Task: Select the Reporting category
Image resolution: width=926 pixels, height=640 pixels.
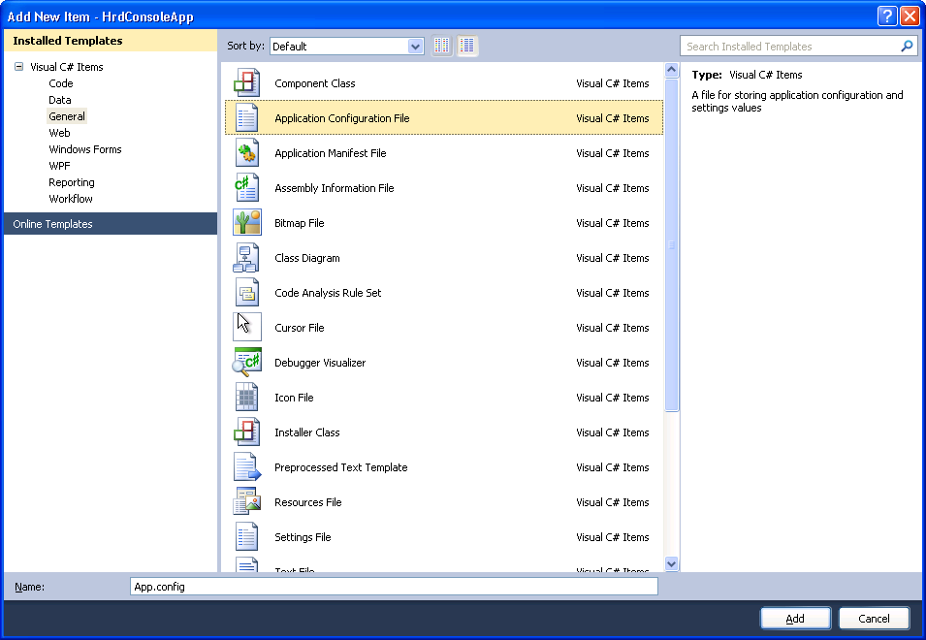Action: point(72,182)
